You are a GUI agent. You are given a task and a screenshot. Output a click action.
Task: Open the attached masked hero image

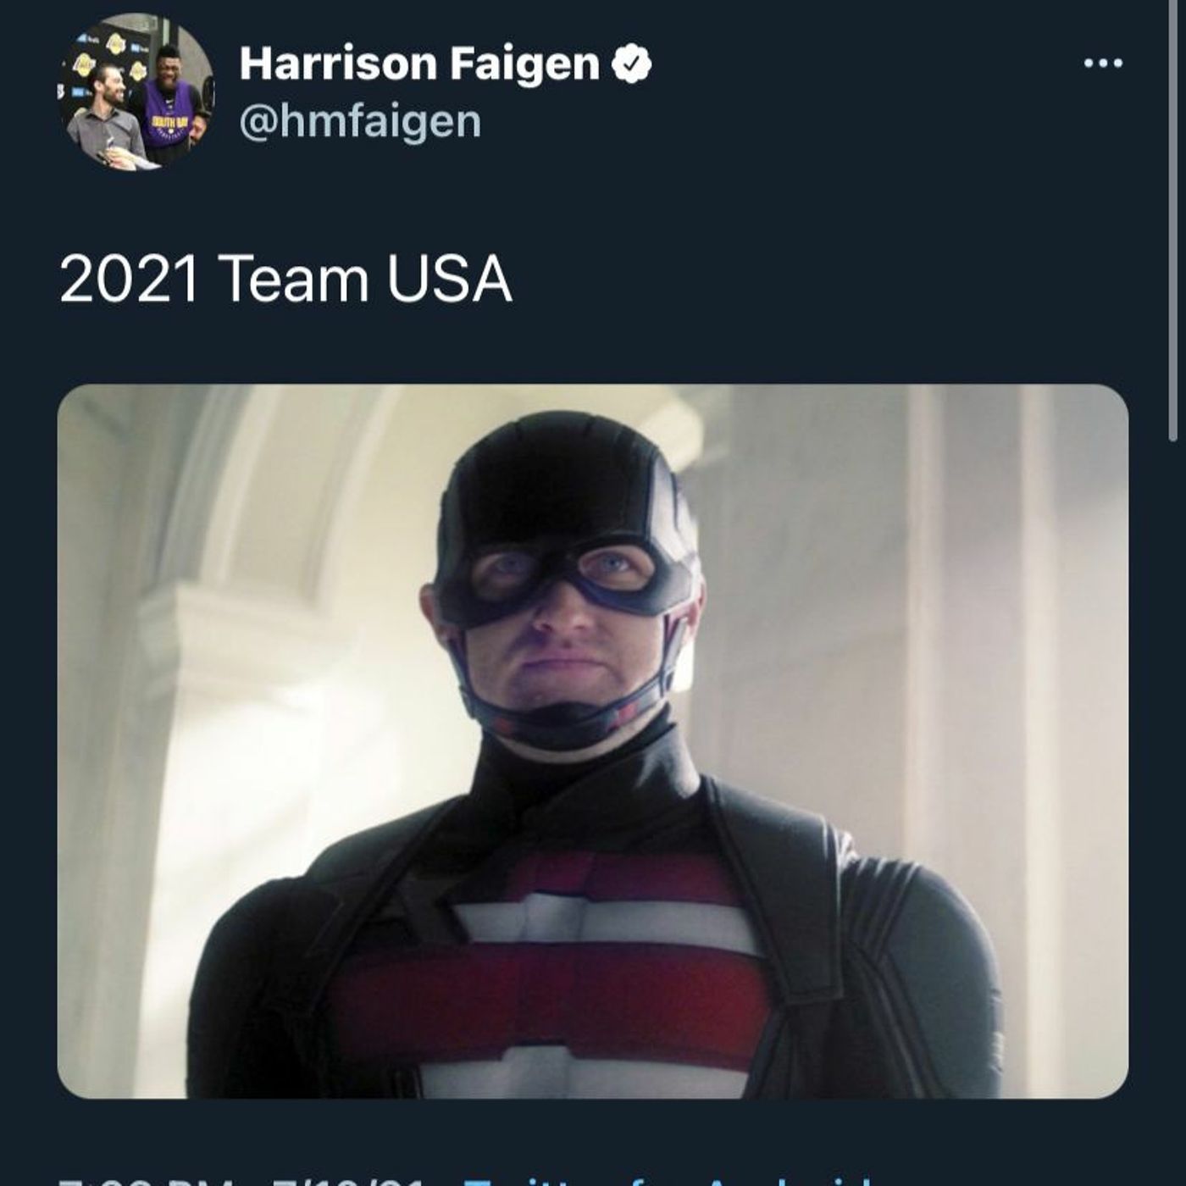pos(592,741)
